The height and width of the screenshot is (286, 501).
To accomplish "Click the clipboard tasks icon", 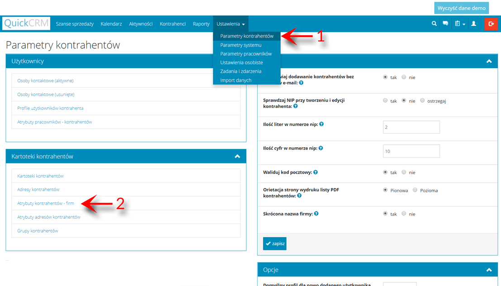I will [x=457, y=23].
